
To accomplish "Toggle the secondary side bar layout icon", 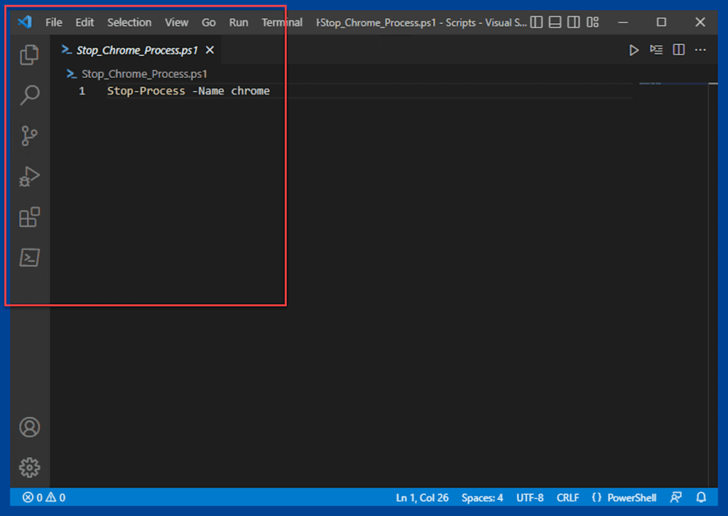I will click(x=574, y=23).
